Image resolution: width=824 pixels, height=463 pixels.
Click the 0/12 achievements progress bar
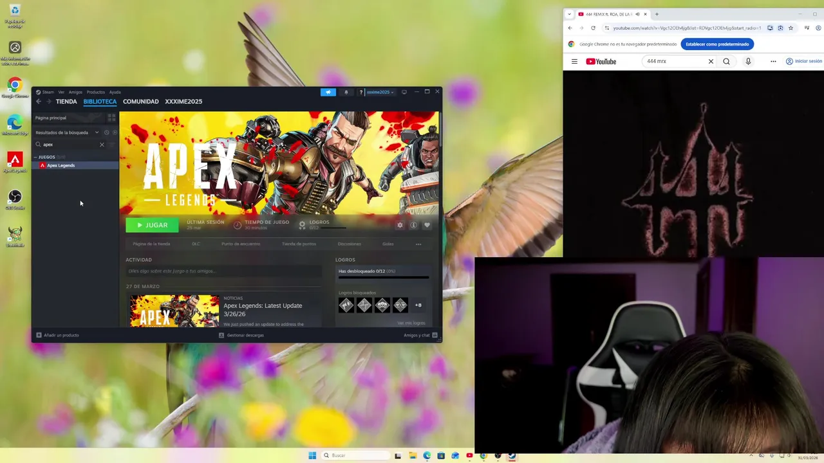pyautogui.click(x=384, y=278)
